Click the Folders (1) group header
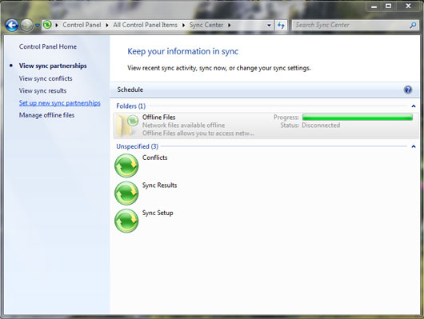 click(x=131, y=106)
